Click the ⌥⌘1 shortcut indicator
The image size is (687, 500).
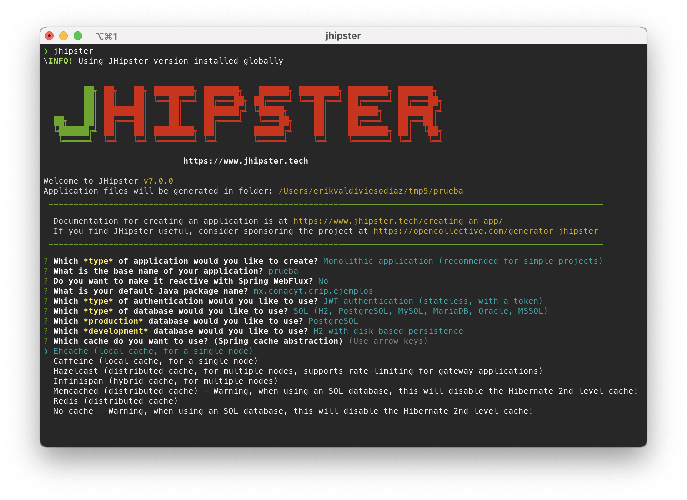pos(106,36)
